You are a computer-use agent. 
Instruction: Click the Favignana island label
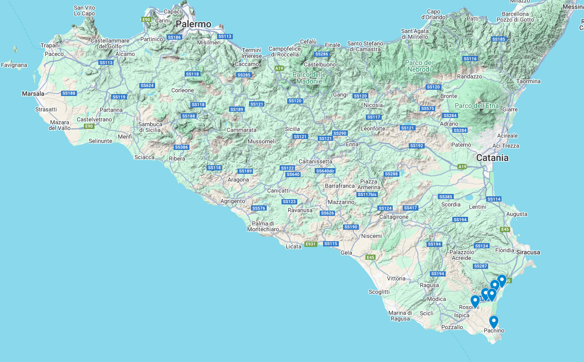tap(14, 65)
